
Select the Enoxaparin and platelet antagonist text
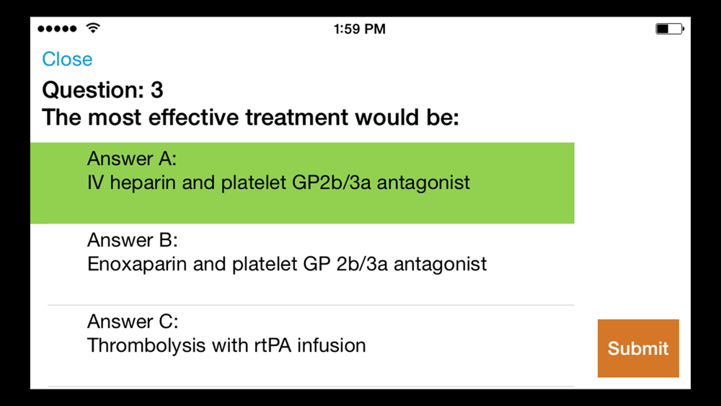tap(287, 264)
